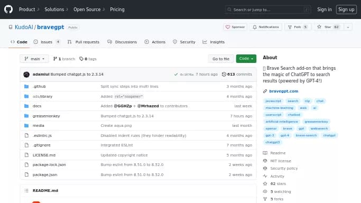Screen dimensions: 361x203
Task: Open the LICENSE.md file
Action: coord(44,155)
